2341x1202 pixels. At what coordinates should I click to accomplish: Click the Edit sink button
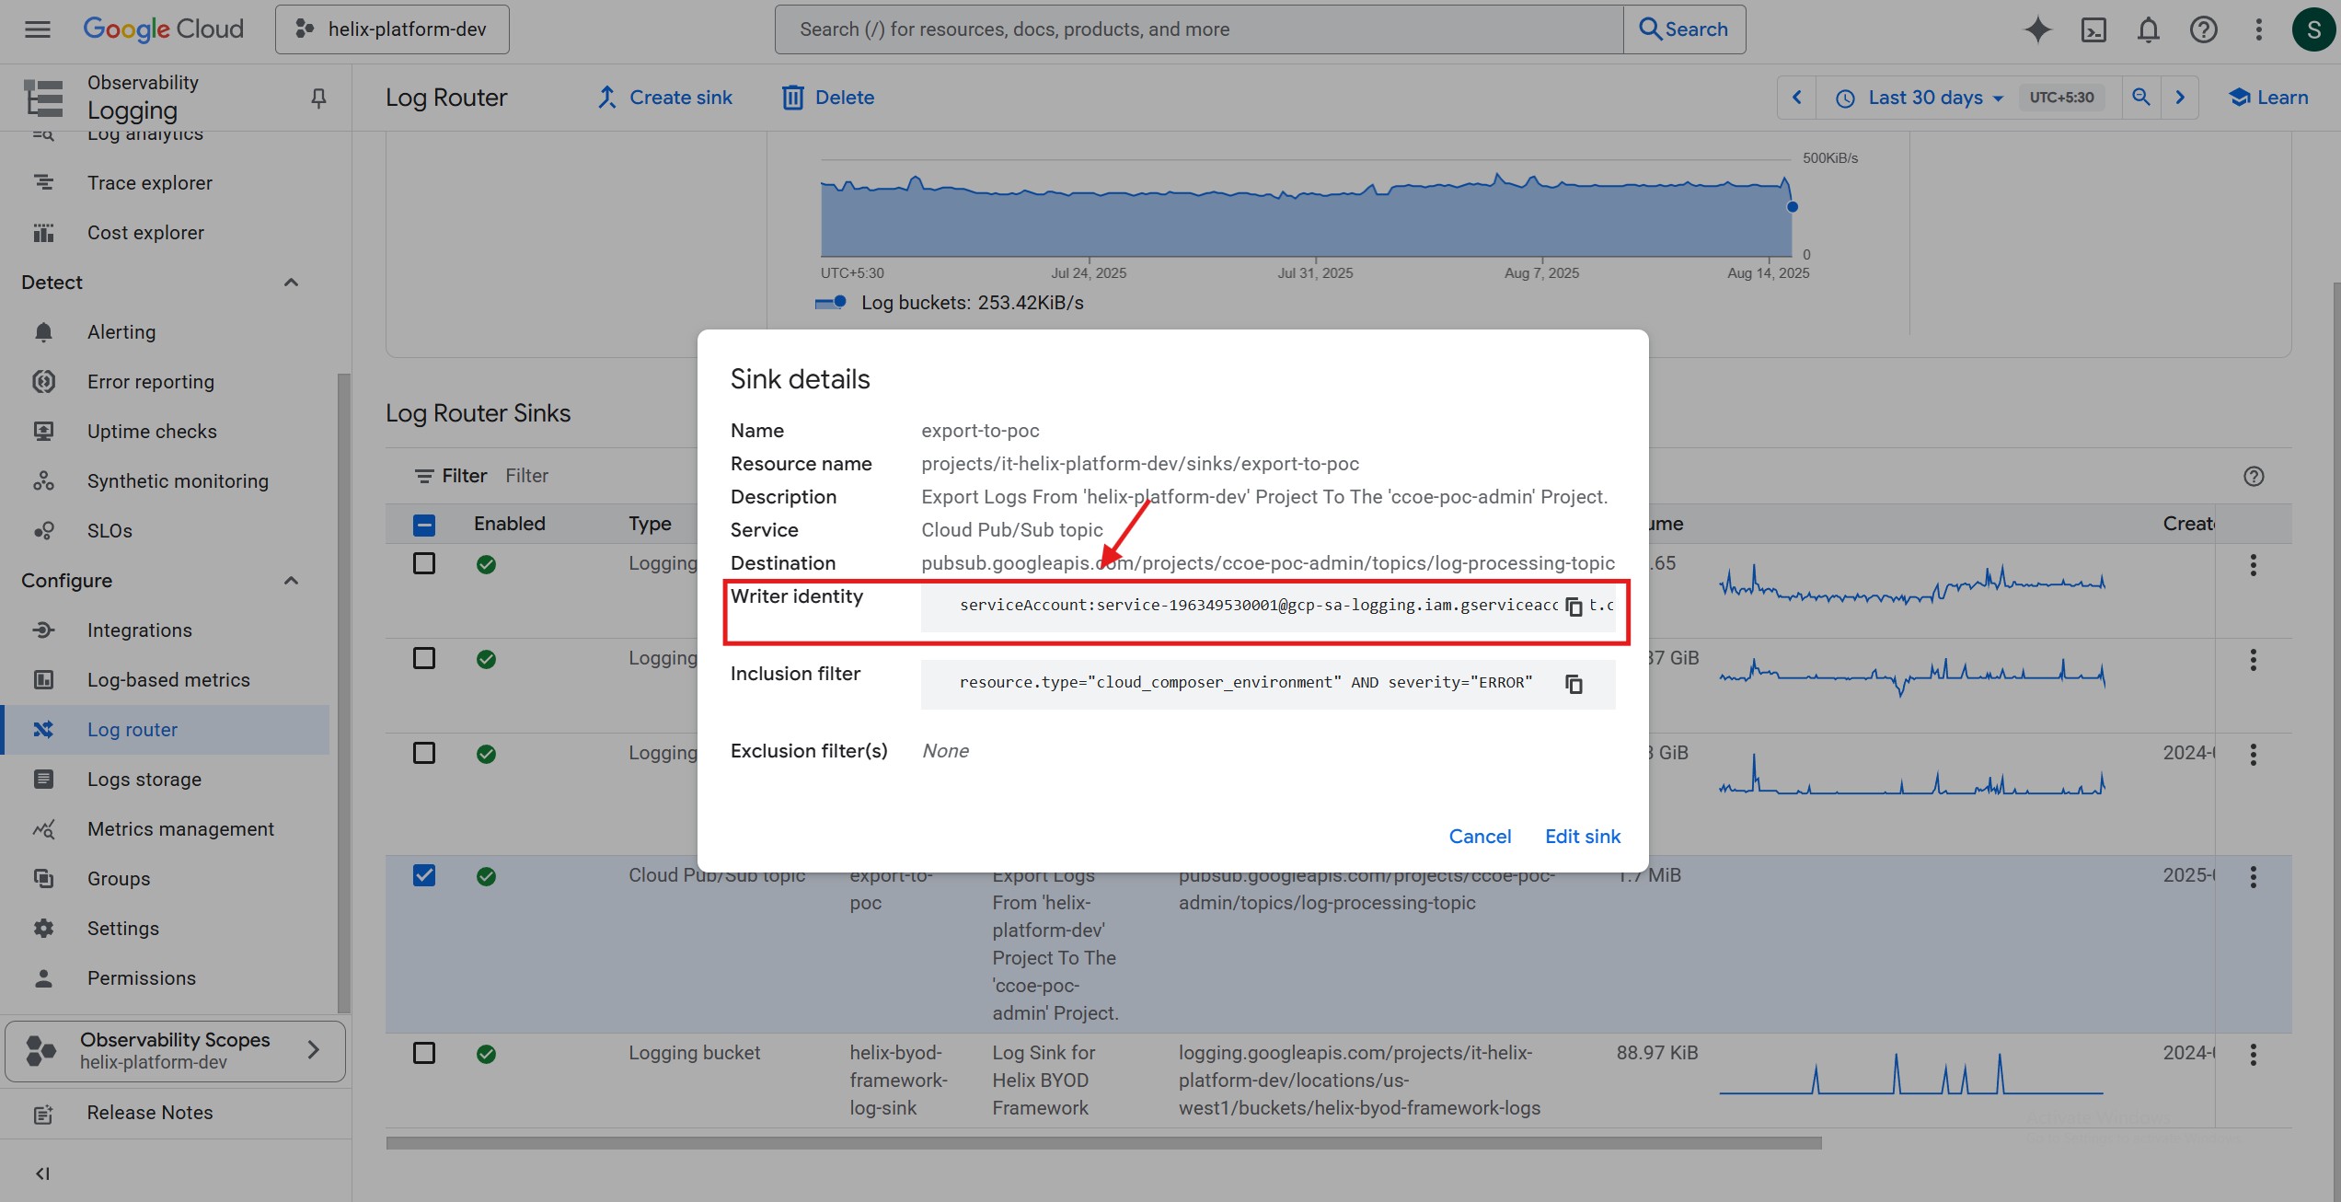click(x=1582, y=837)
